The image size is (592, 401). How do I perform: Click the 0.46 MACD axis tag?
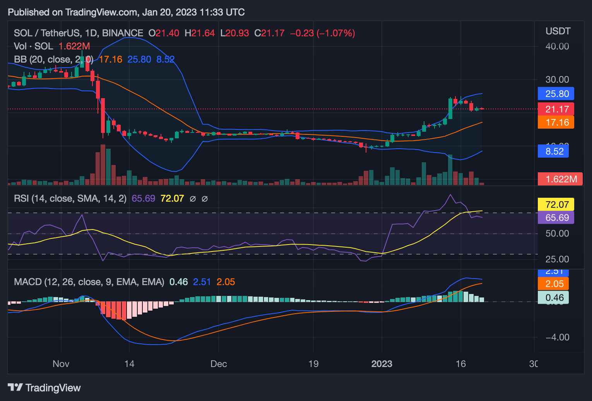553,297
